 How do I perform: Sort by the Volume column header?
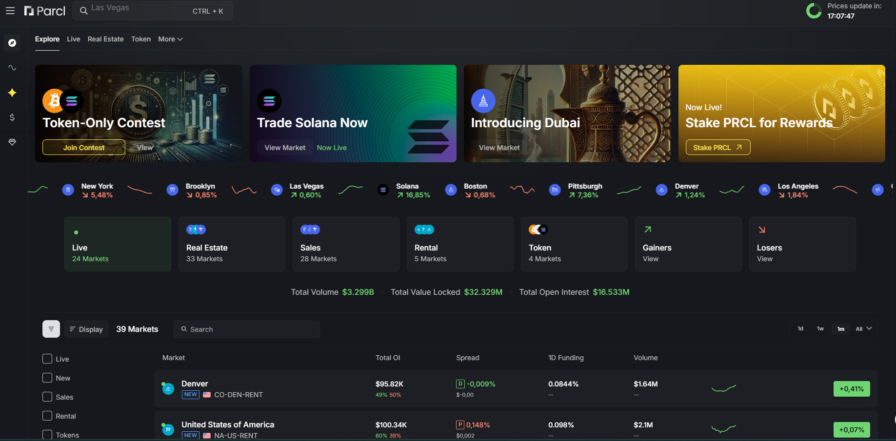pyautogui.click(x=646, y=358)
